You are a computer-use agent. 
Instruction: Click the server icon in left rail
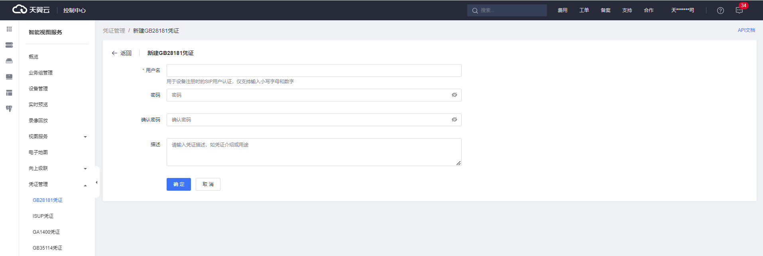pyautogui.click(x=9, y=45)
